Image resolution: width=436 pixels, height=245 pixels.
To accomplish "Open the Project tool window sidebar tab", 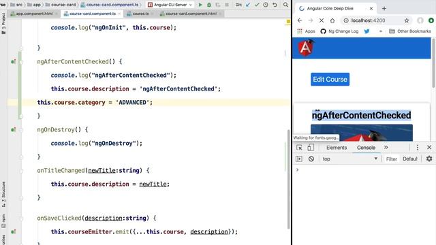I will coord(3,24).
